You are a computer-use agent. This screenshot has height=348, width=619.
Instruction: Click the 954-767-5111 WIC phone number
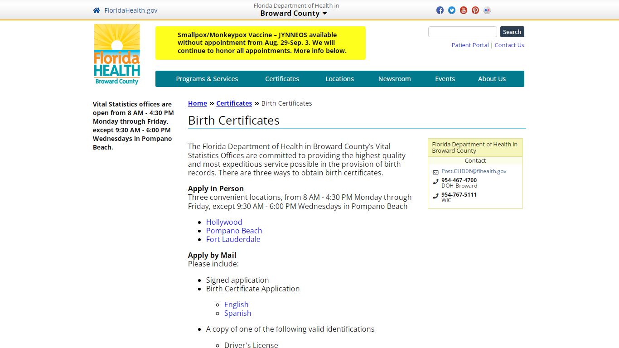coord(459,194)
